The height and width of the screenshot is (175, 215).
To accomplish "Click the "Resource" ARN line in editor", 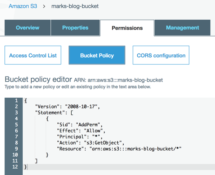I will coord(119,149).
